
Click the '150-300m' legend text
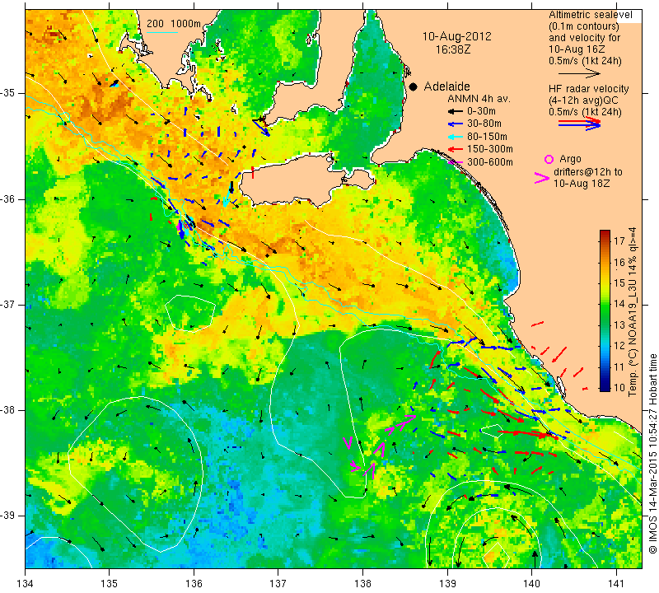coord(490,149)
